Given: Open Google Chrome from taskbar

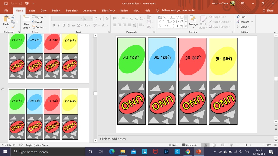Looking at the screenshot, I should tap(188, 152).
